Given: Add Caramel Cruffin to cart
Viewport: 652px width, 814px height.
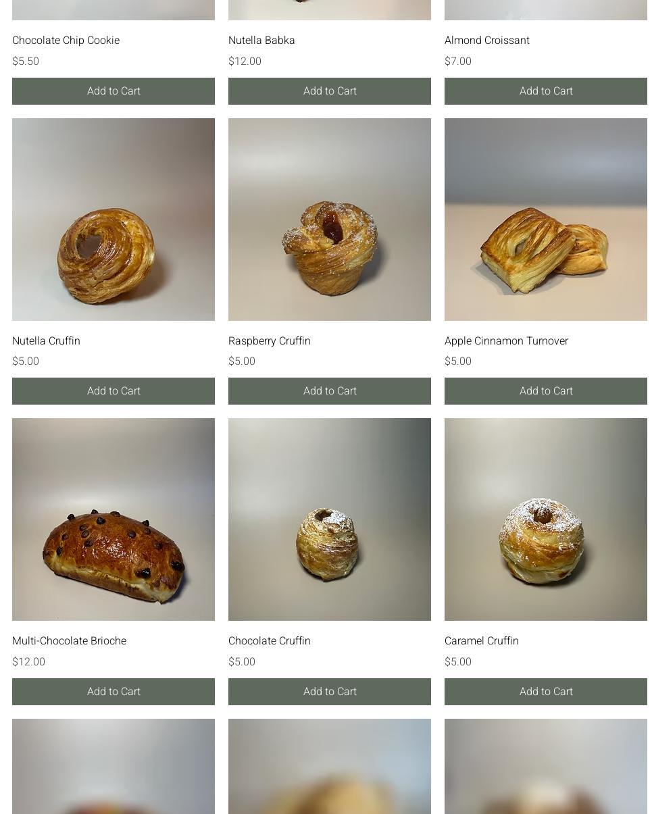Looking at the screenshot, I should click(x=546, y=692).
